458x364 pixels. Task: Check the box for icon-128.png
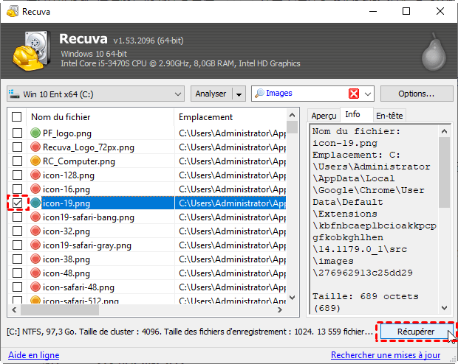[x=17, y=175]
